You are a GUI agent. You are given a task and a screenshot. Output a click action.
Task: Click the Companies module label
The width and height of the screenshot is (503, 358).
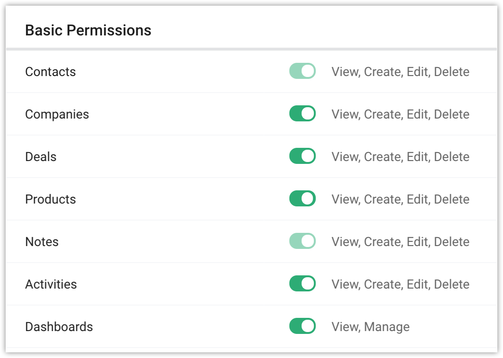point(57,114)
